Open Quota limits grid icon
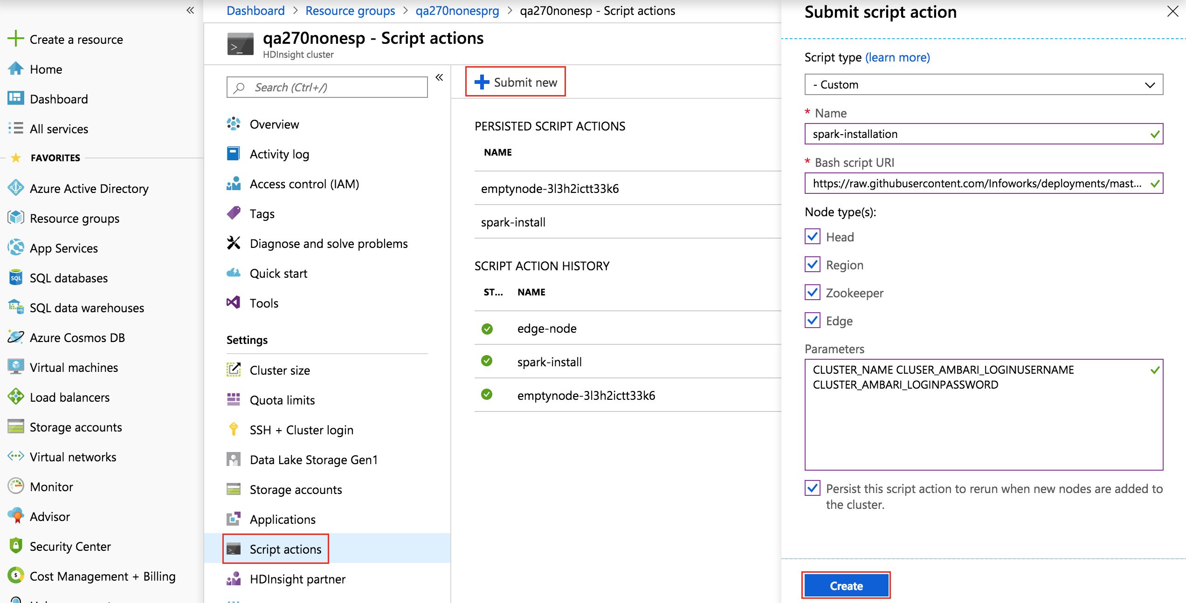Image resolution: width=1186 pixels, height=603 pixels. pyautogui.click(x=234, y=400)
